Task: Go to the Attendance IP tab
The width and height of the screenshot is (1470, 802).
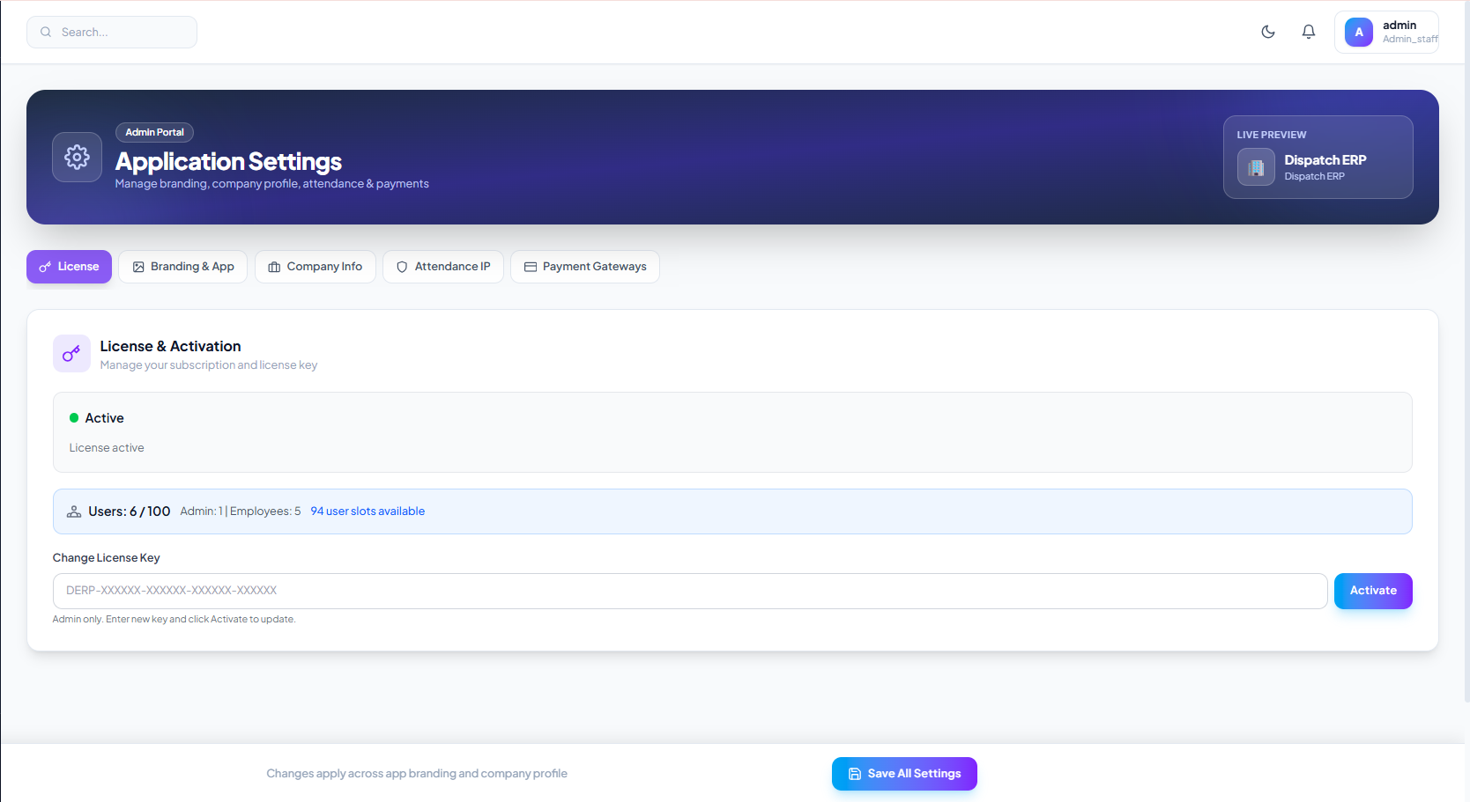Action: (x=442, y=267)
